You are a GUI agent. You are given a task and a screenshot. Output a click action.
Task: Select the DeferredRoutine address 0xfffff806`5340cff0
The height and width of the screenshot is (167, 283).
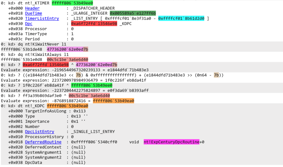click(94, 142)
